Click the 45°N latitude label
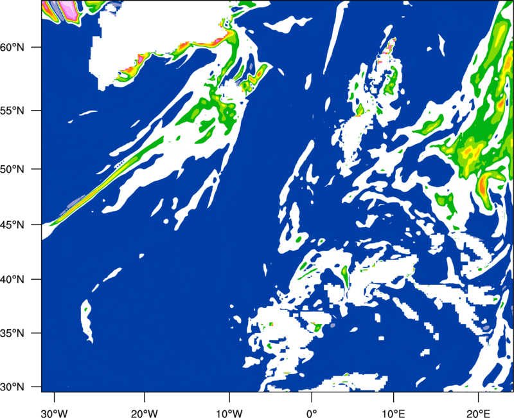 click(12, 224)
